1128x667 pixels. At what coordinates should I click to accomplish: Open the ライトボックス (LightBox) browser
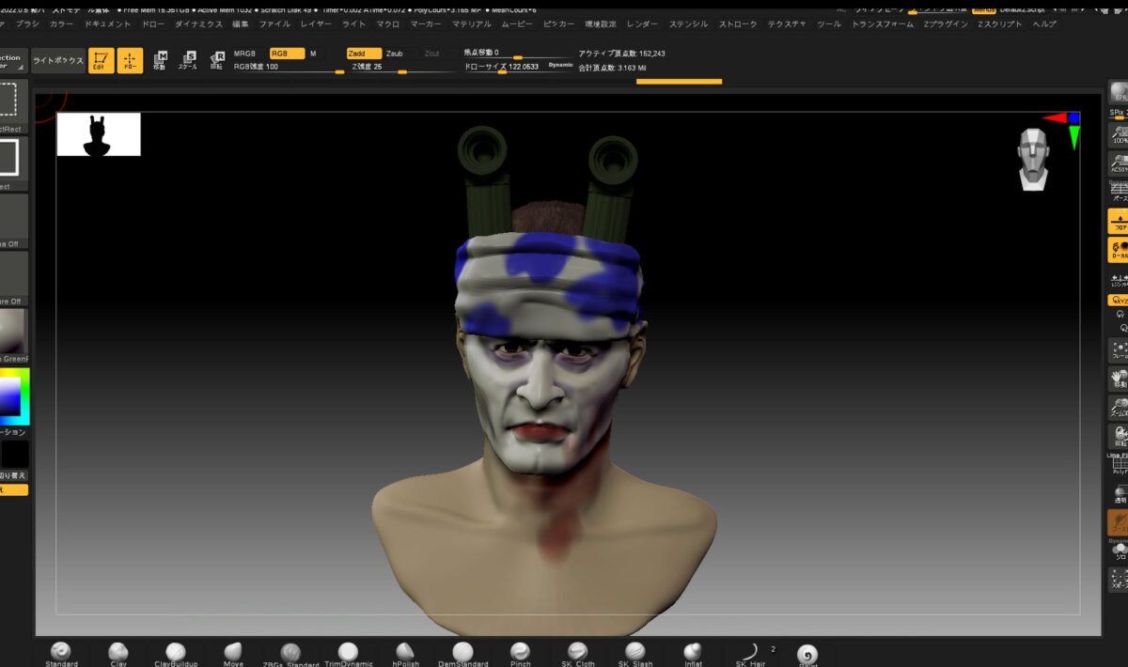[57, 60]
